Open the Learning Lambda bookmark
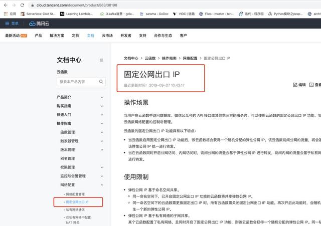 coord(76,14)
